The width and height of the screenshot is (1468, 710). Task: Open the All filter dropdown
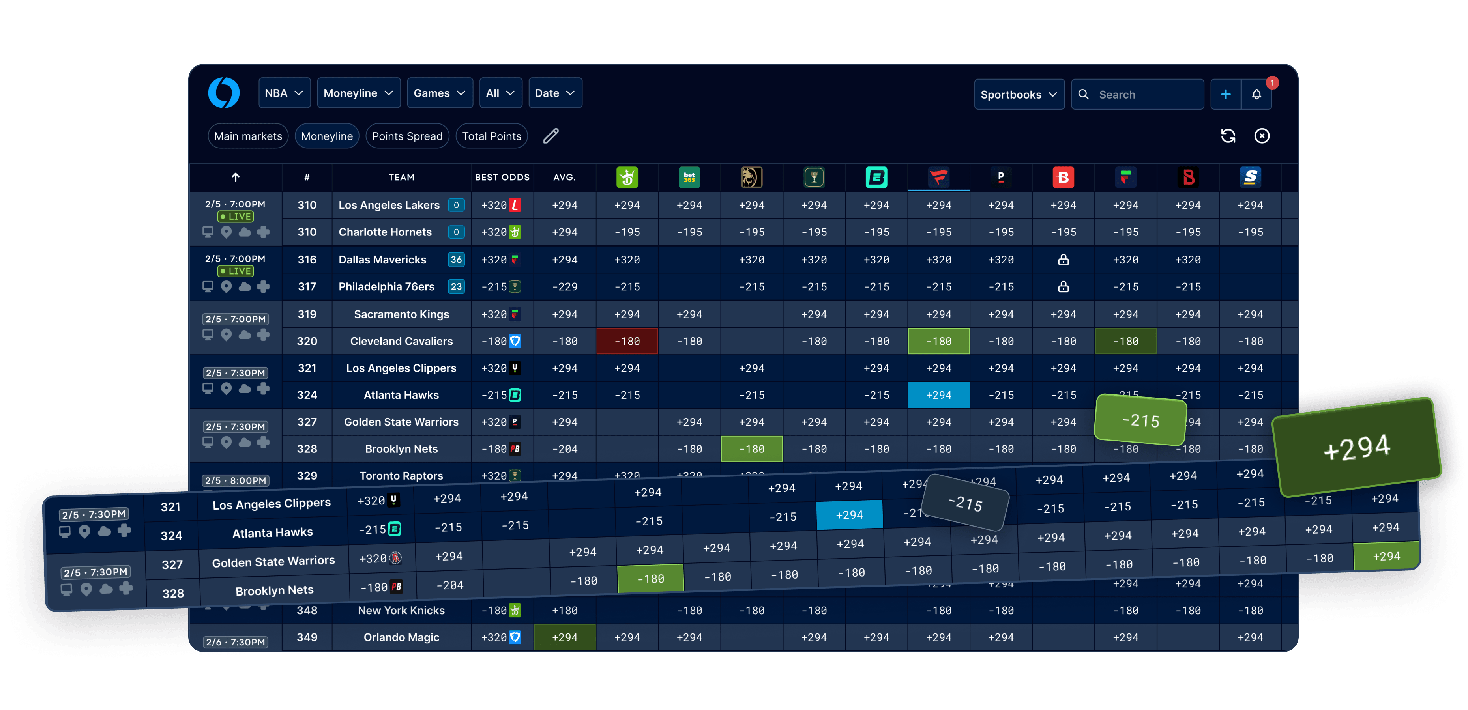[500, 93]
